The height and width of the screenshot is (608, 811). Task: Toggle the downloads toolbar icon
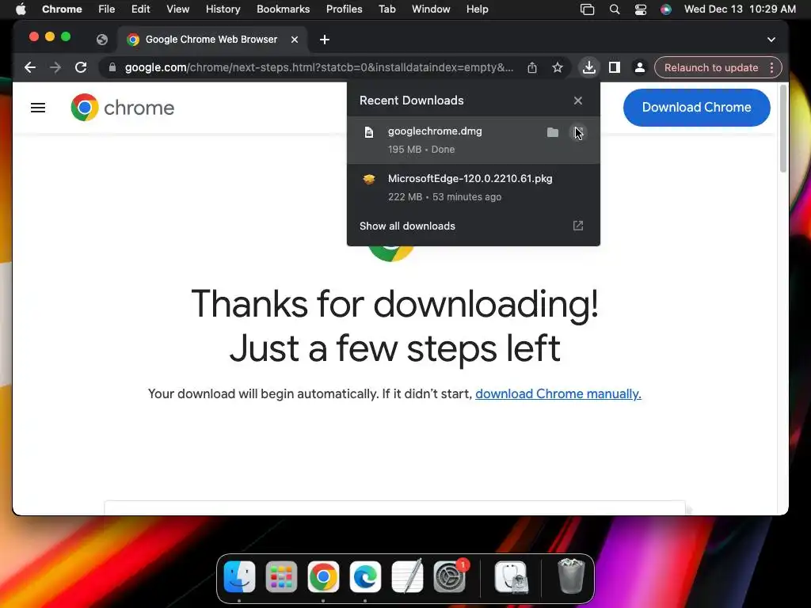pos(588,68)
